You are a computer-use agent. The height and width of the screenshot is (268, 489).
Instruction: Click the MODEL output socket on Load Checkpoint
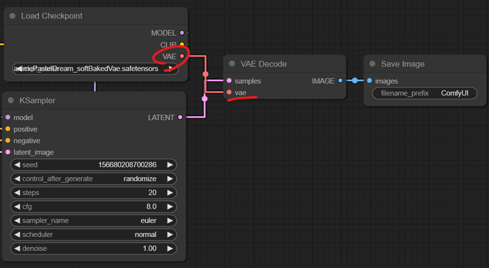point(182,33)
